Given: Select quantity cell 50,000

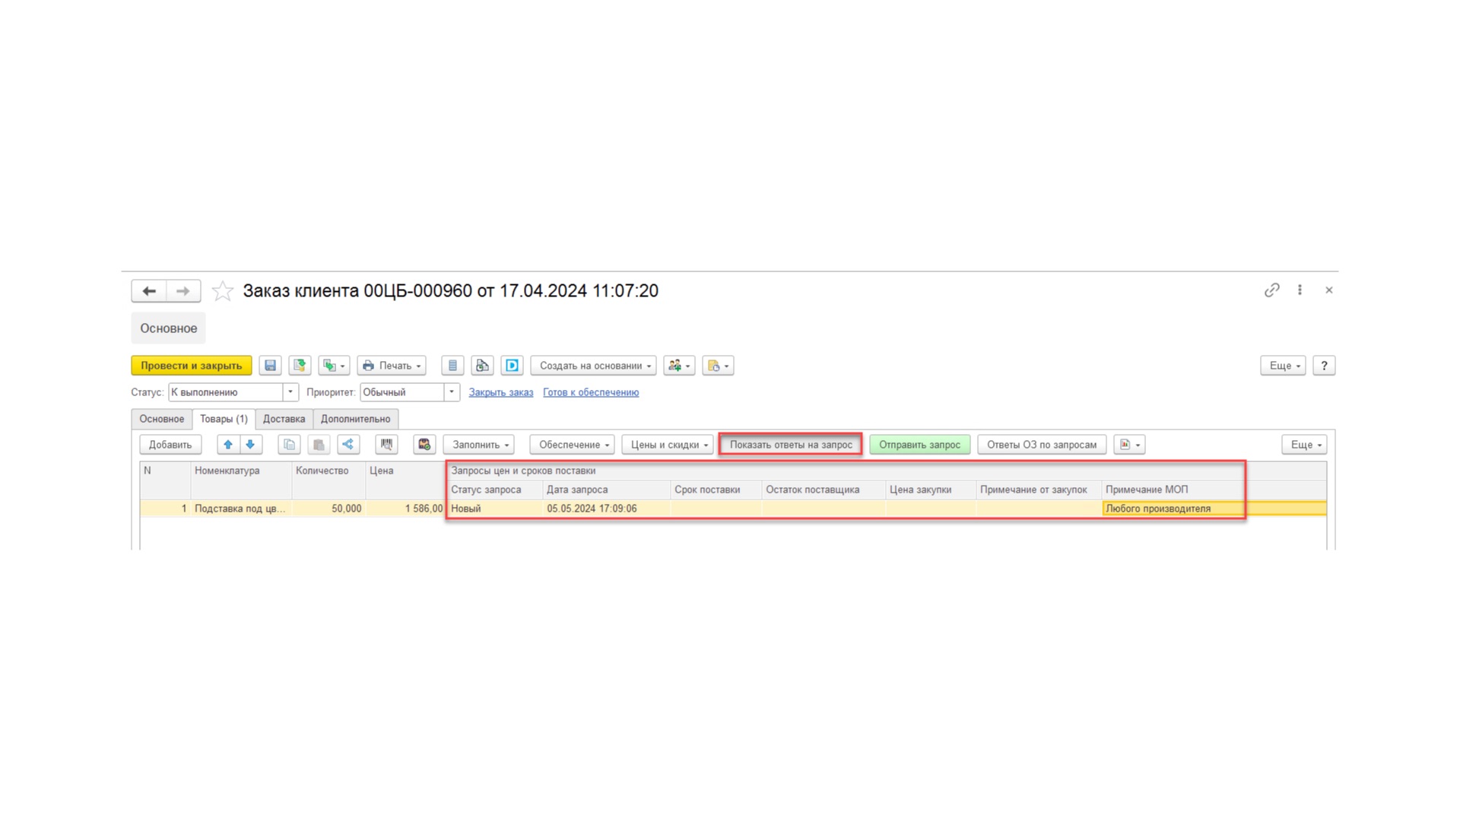Looking at the screenshot, I should (328, 509).
